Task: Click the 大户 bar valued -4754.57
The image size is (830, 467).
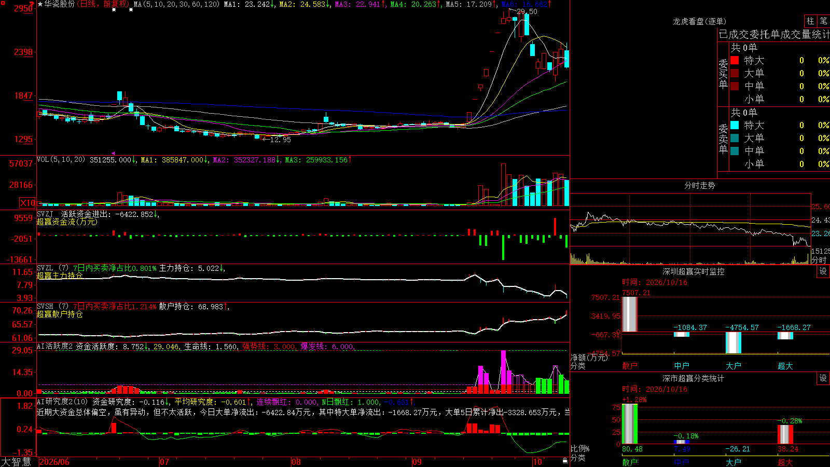Action: (734, 343)
